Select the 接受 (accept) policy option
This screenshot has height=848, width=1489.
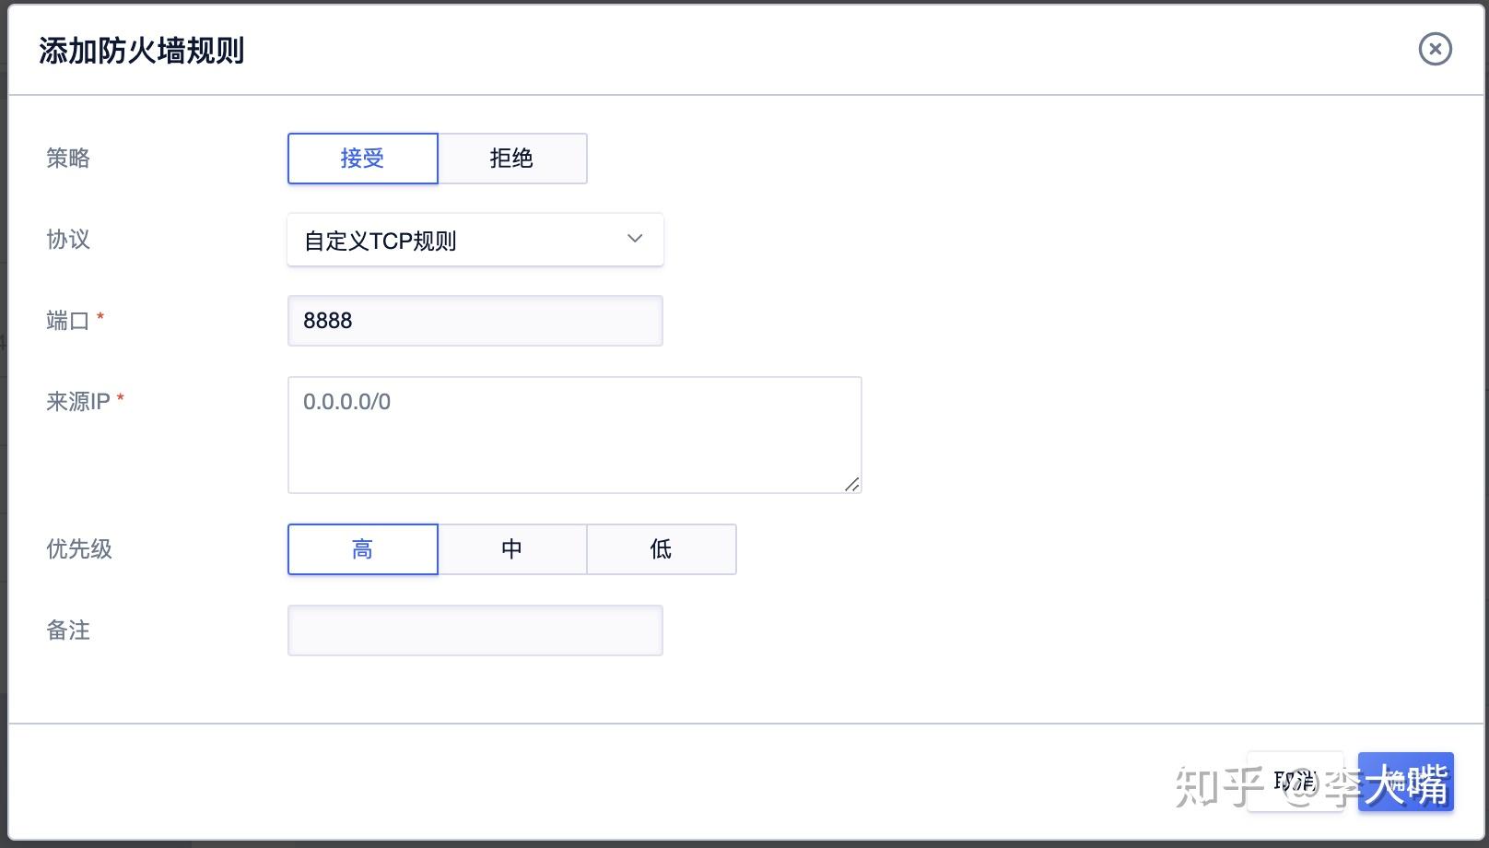coord(362,158)
